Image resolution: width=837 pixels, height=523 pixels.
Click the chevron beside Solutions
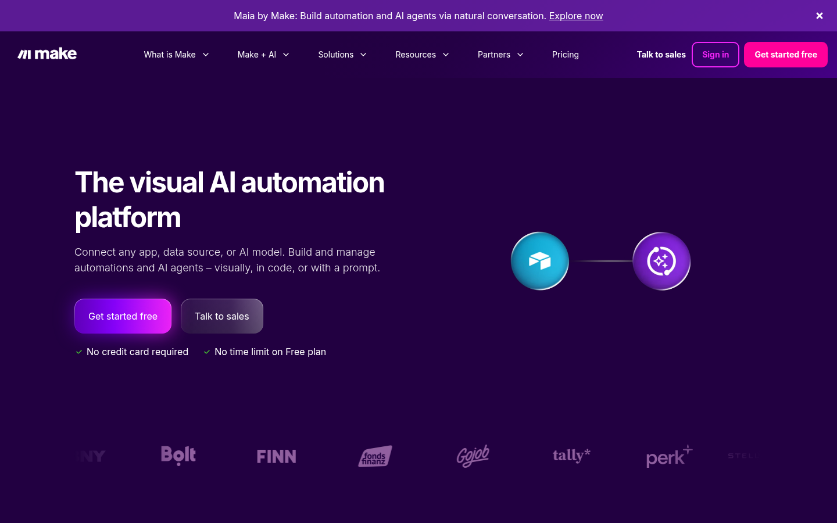363,55
